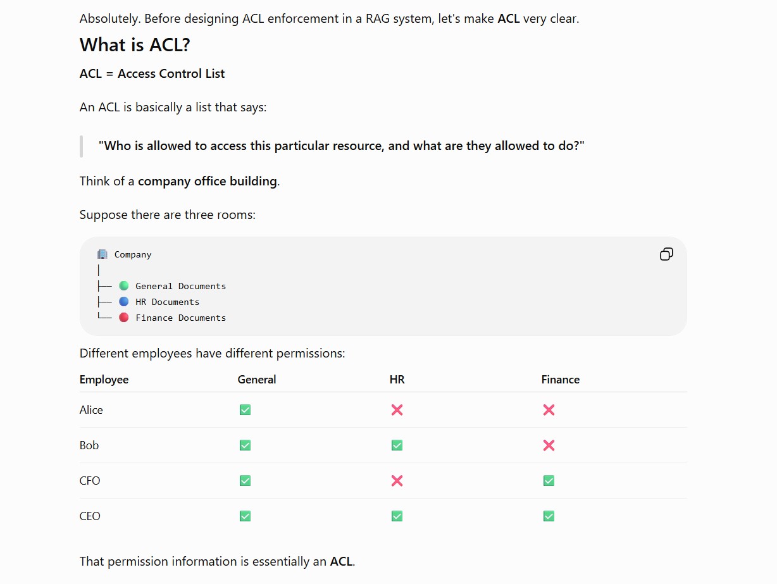Image resolution: width=777 pixels, height=584 pixels.
Task: Click the What is ACL? heading
Action: click(x=135, y=45)
